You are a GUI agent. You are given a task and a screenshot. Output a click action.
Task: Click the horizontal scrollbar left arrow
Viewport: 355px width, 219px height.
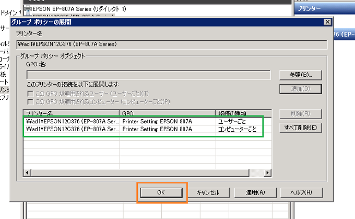click(x=27, y=173)
